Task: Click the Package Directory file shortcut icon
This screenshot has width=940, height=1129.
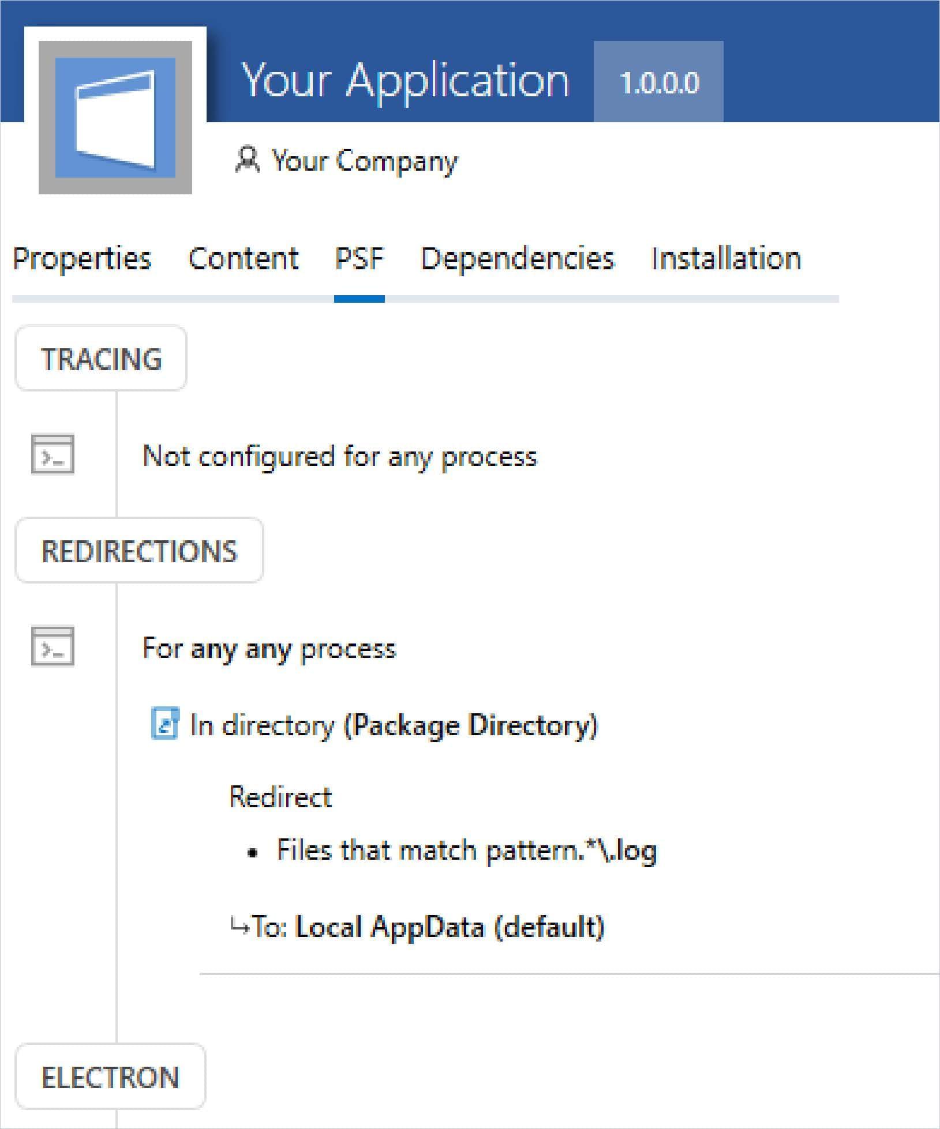Action: (164, 724)
